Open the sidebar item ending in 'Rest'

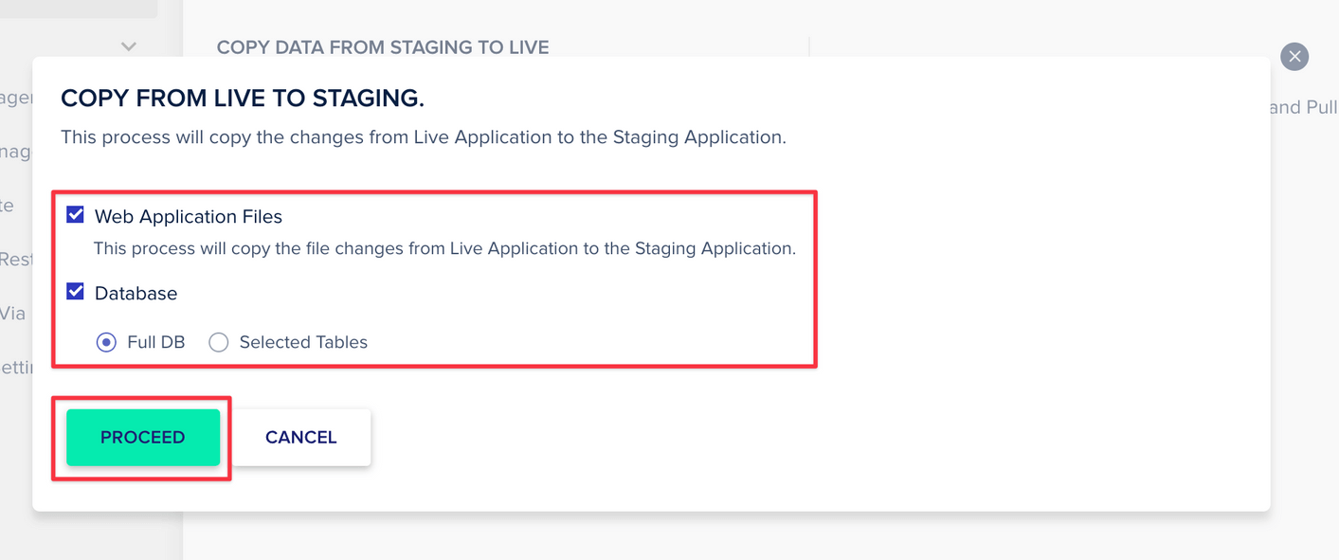tap(16, 259)
